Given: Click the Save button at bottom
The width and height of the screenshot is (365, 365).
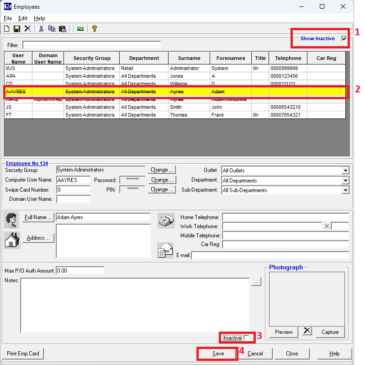Looking at the screenshot, I should tap(218, 354).
